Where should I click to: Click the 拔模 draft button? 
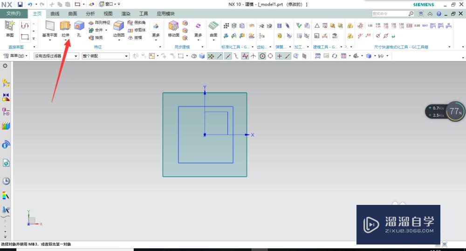[135, 37]
